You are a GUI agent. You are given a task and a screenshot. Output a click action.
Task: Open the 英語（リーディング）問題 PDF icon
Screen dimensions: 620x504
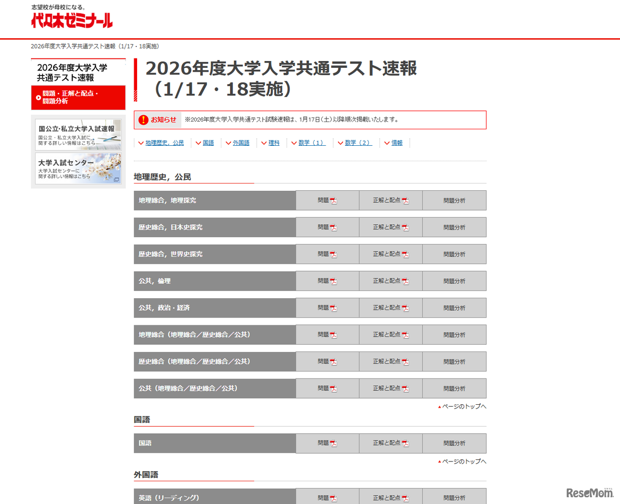pyautogui.click(x=334, y=497)
